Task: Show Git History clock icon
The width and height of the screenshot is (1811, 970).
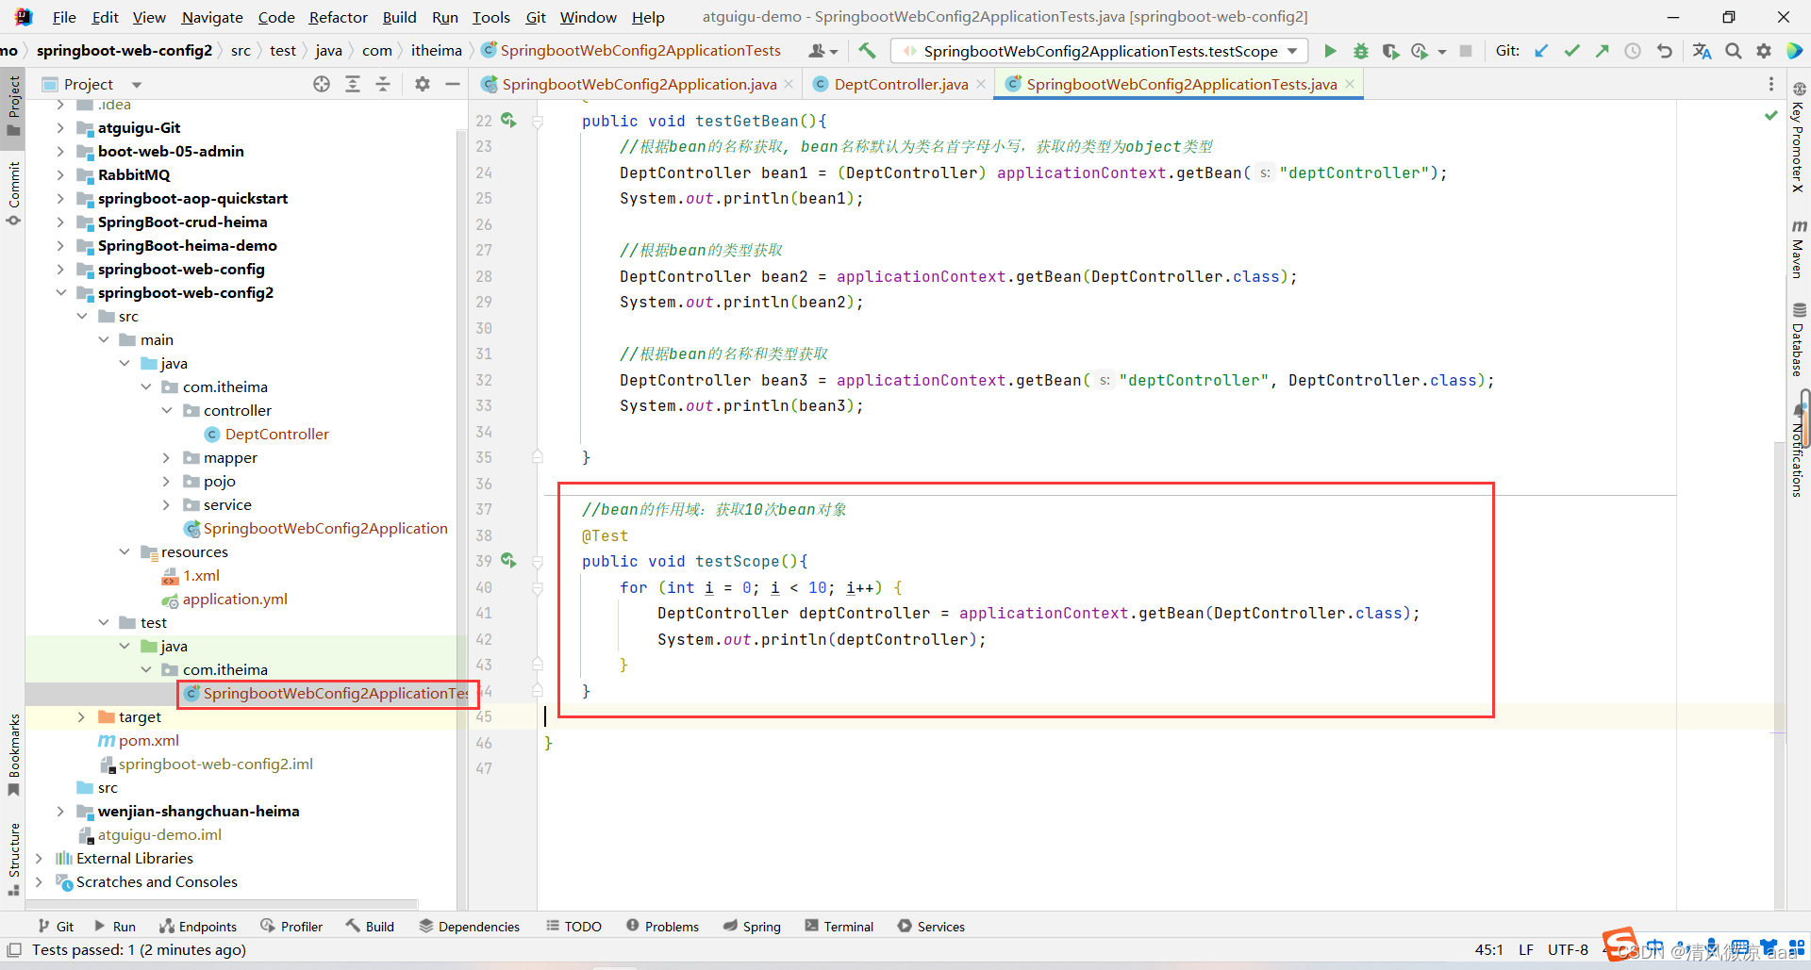Action: click(1633, 51)
